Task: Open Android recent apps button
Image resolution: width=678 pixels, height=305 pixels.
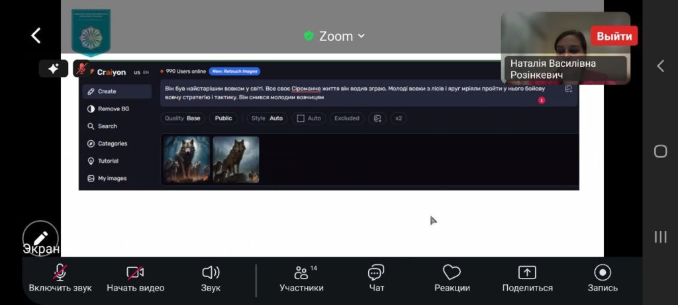Action: click(x=660, y=237)
